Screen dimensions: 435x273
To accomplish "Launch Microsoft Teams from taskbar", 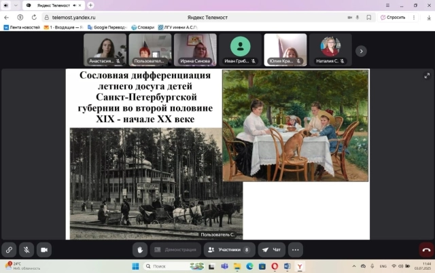I will (x=224, y=266).
